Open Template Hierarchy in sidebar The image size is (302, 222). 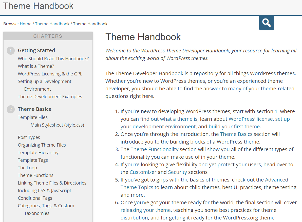click(x=38, y=153)
